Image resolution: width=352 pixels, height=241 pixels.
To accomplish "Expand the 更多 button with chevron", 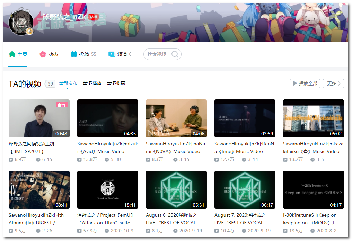I will click(x=333, y=83).
